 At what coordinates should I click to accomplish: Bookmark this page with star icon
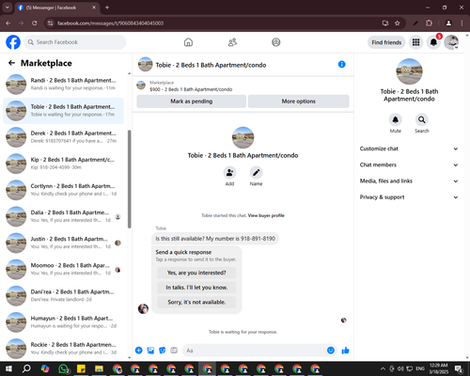pyautogui.click(x=398, y=23)
